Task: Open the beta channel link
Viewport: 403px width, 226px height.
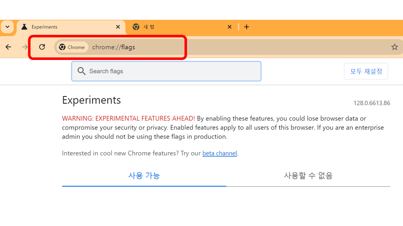Action: pos(220,153)
